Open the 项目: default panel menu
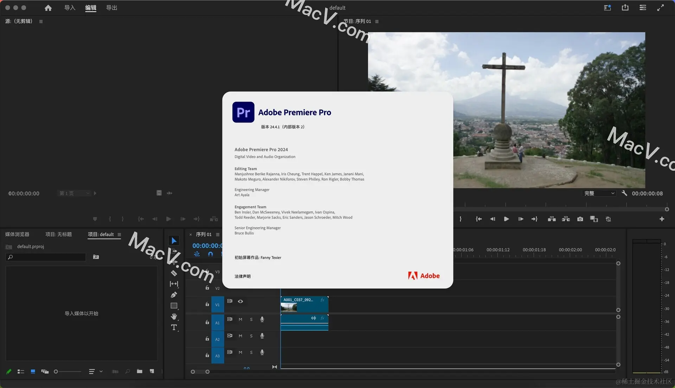 [x=120, y=235]
